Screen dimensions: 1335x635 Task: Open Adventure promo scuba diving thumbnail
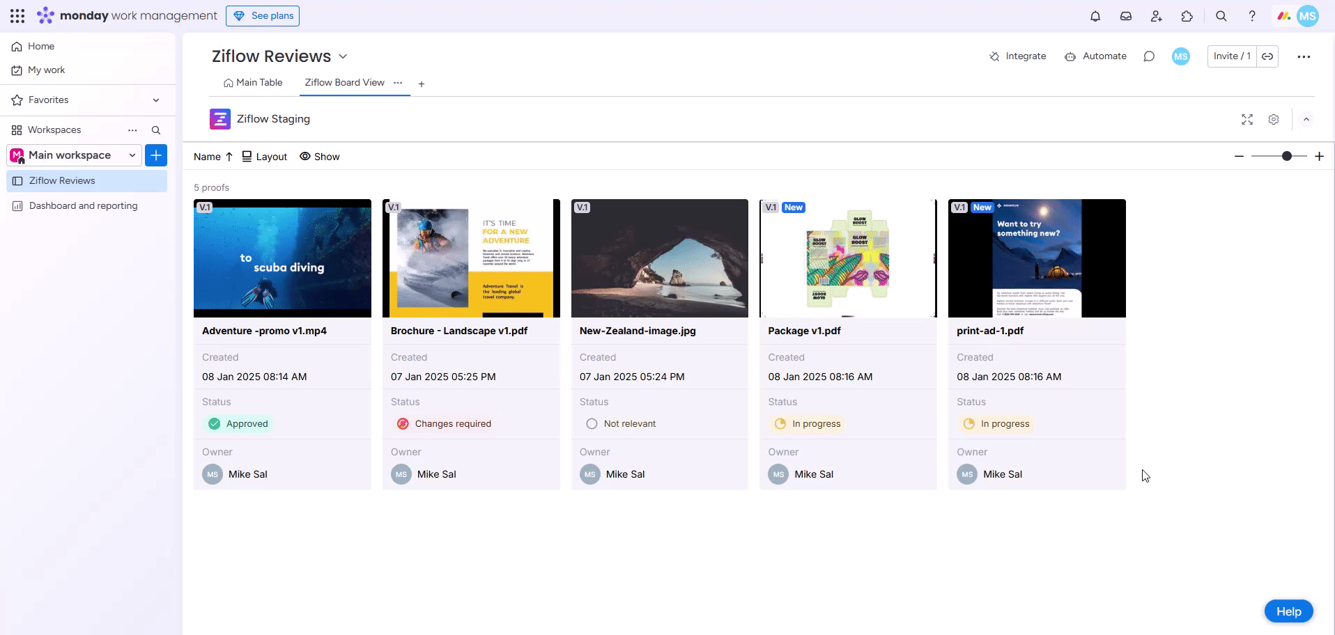point(282,258)
